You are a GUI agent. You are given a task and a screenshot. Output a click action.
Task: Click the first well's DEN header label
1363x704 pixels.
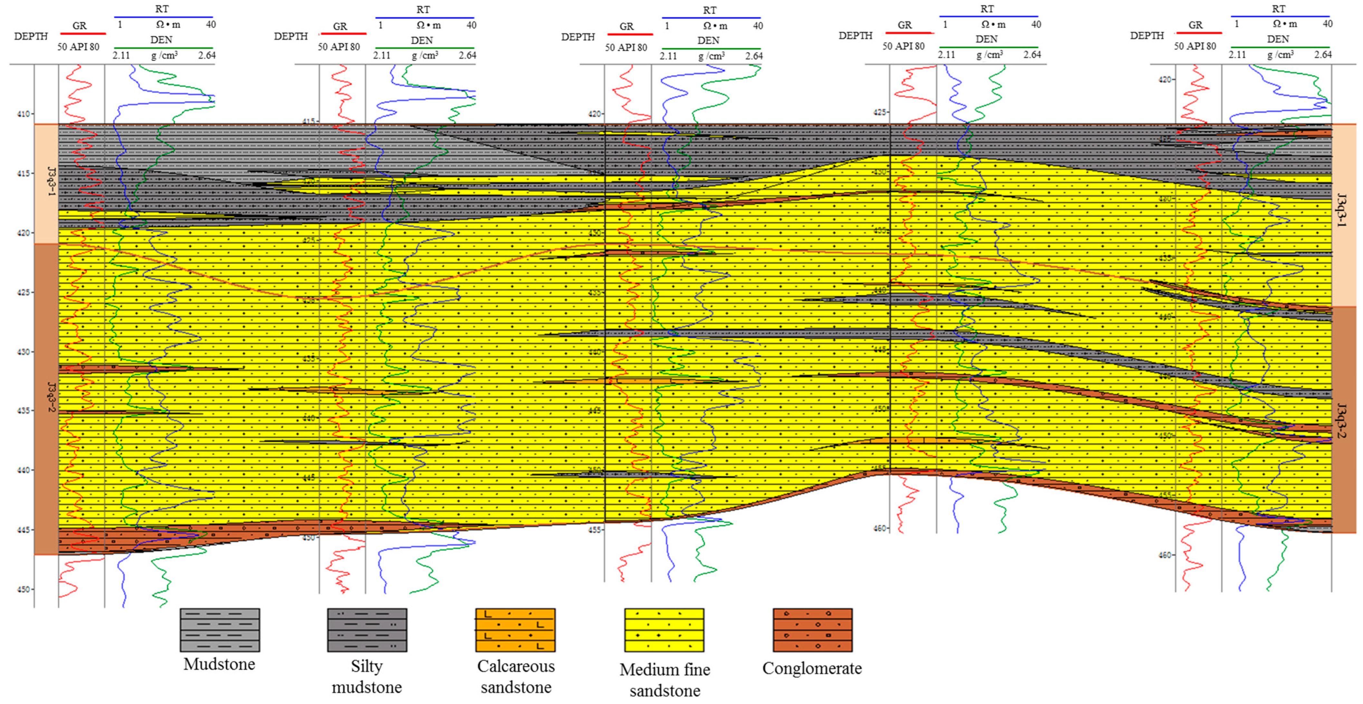pos(161,40)
